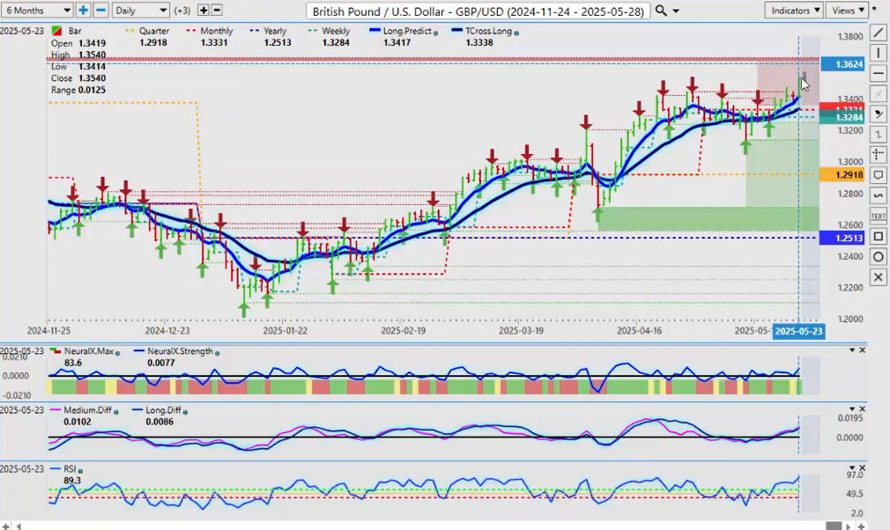Click the teal 1.3284 price axis label
The height and width of the screenshot is (530, 890).
click(x=842, y=117)
